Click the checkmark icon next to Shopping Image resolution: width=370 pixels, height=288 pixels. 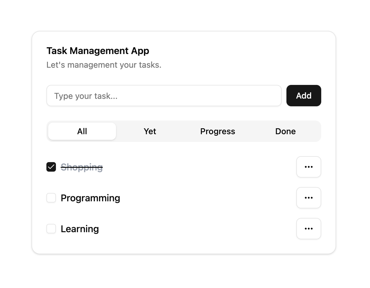coord(51,167)
